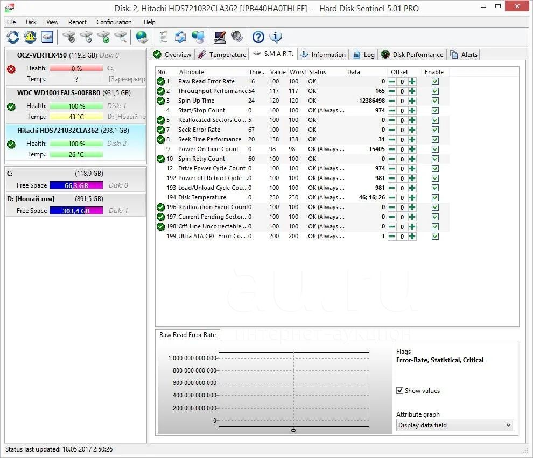Screen dimensions: 533x458
Task: Click the report document toolbar icon
Action: pos(164,37)
